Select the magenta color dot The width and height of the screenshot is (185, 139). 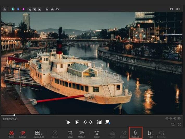23,9
